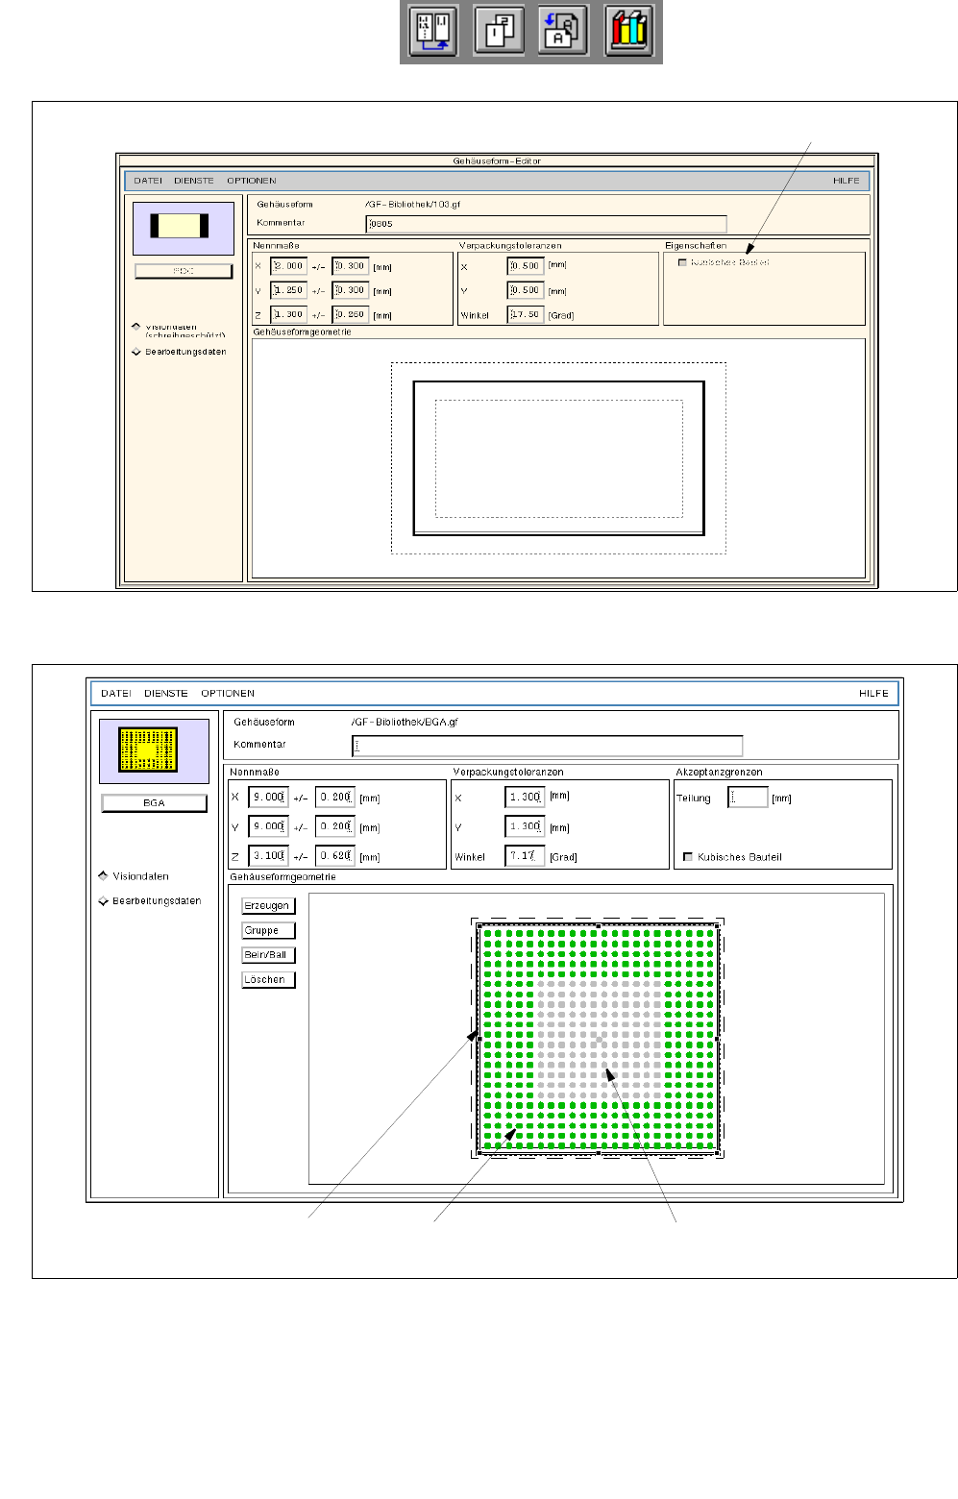
Task: Open the library icon with colored books
Action: tap(628, 31)
